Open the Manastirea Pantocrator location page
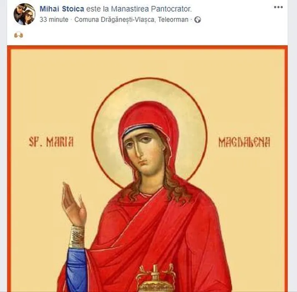 tap(151, 9)
